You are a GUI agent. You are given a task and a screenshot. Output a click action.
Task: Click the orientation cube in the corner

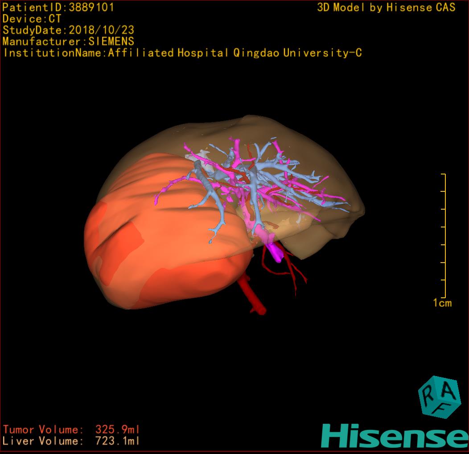[x=439, y=397]
